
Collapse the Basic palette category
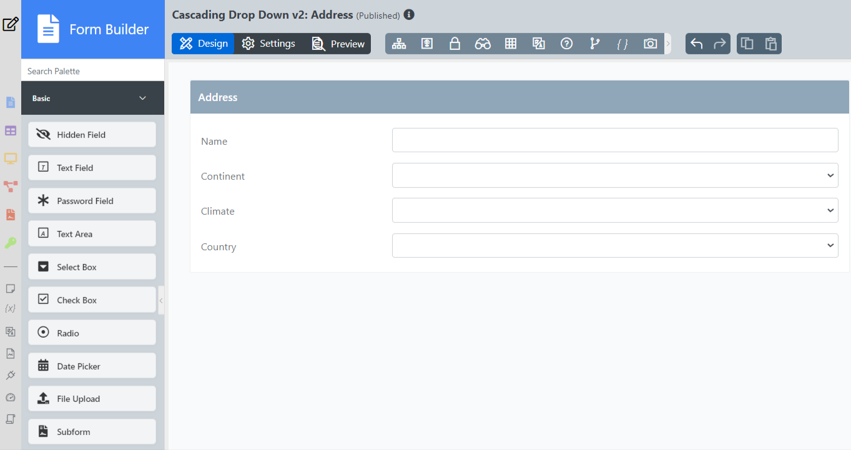[x=92, y=98]
